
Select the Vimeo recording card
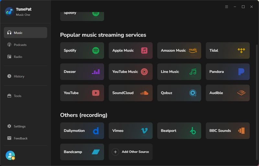pos(131,131)
